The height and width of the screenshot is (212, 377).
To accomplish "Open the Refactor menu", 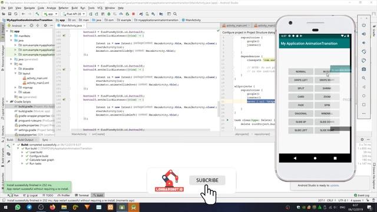I will (x=64, y=8).
